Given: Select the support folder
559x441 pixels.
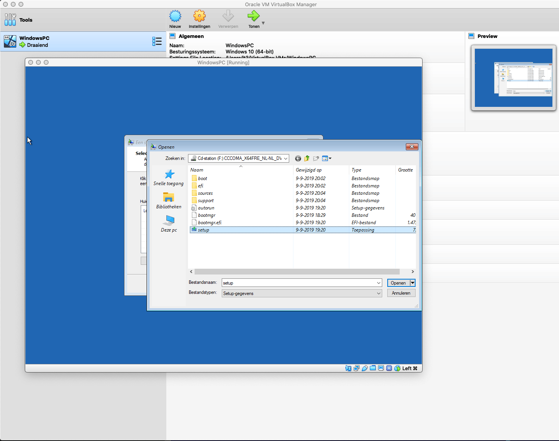Looking at the screenshot, I should tap(205, 201).
